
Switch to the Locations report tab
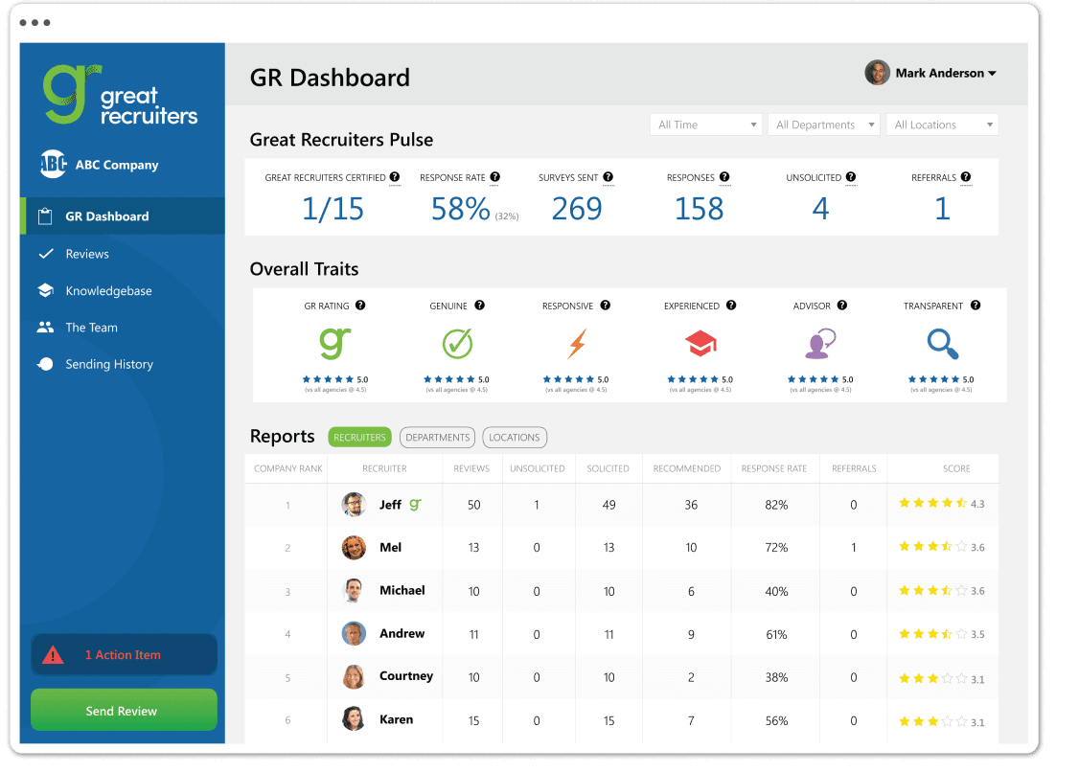pyautogui.click(x=515, y=437)
